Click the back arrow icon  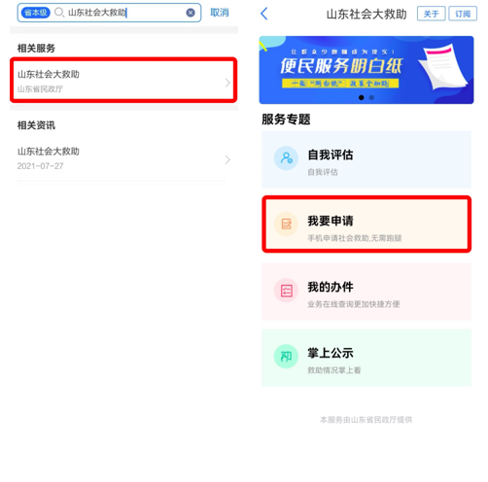[264, 14]
